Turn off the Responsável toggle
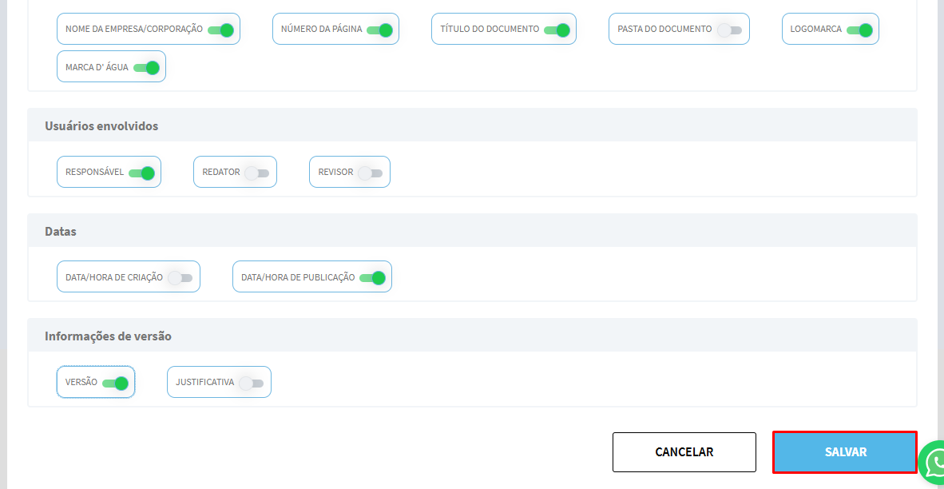The height and width of the screenshot is (489, 944). 141,173
